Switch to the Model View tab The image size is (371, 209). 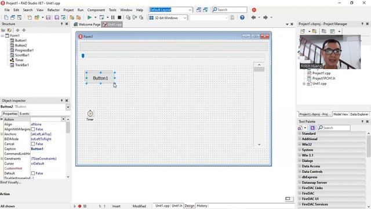point(340,114)
